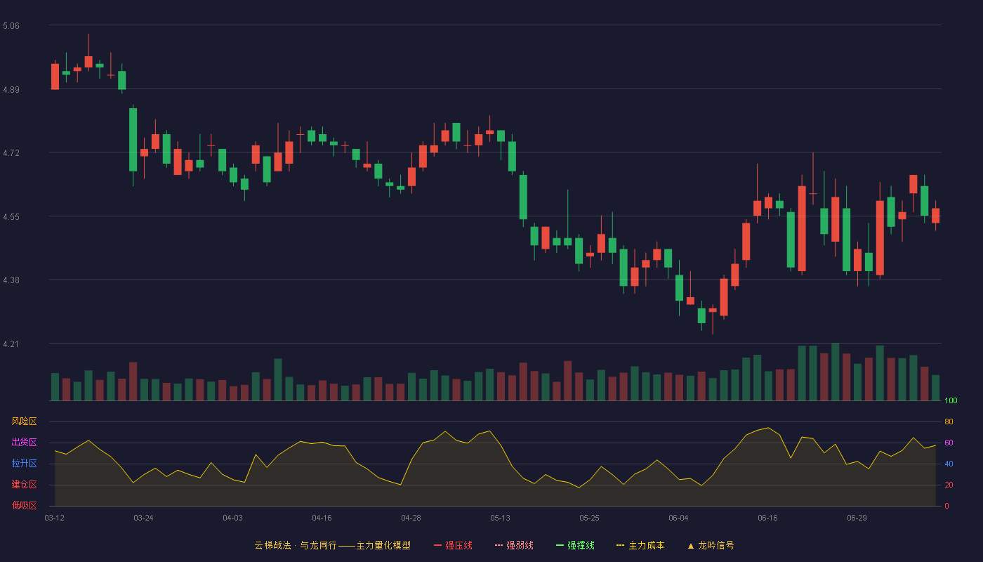This screenshot has height=562, width=983.
Task: Click the blue 40 indicator scale value
Action: click(x=949, y=464)
